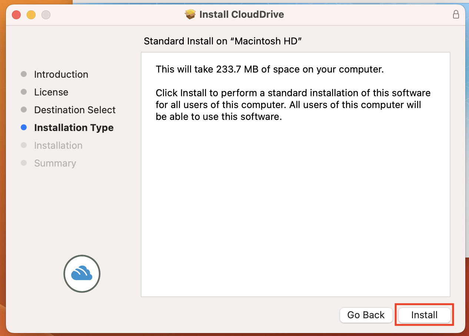Click the Standard Install on "Macintosh HD" heading
The width and height of the screenshot is (469, 336).
223,41
